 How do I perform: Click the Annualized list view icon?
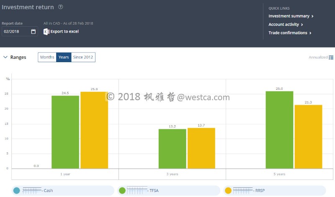[331, 58]
